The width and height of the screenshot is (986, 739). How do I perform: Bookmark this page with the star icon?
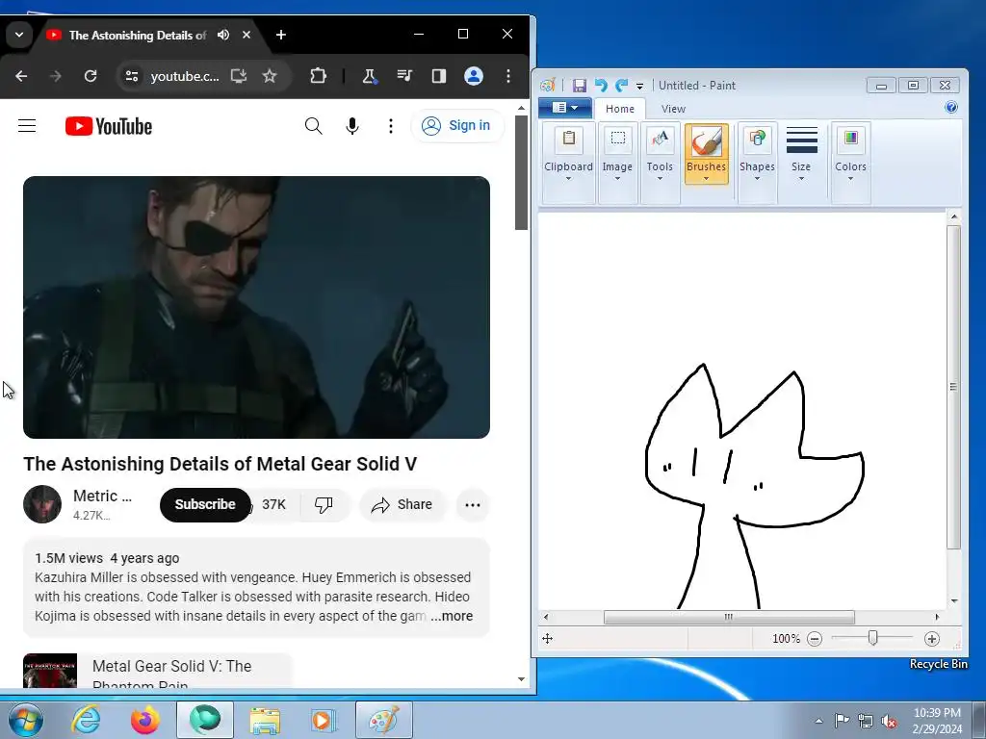(270, 76)
